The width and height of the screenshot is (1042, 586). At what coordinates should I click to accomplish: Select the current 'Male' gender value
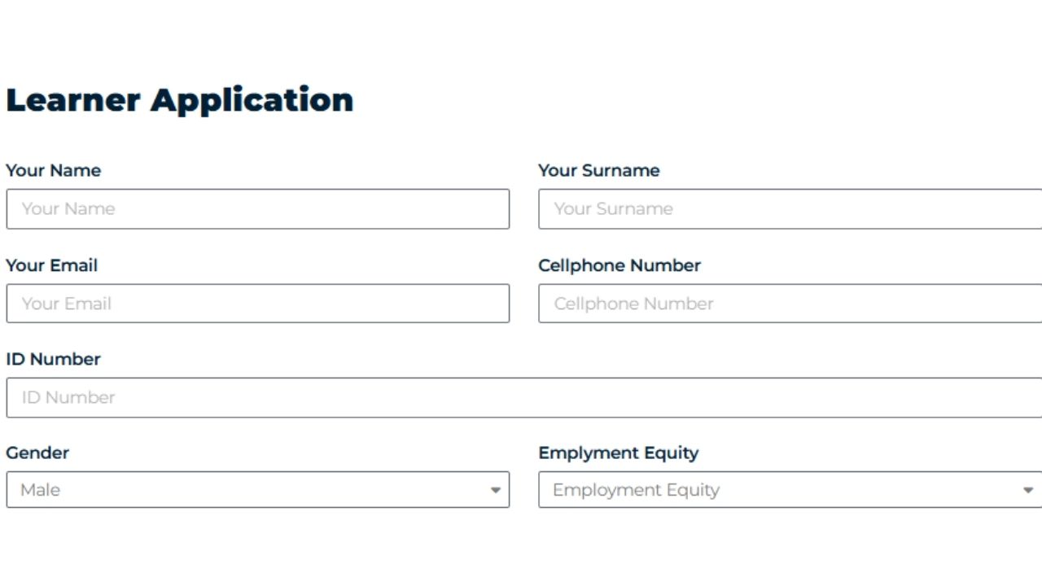pyautogui.click(x=42, y=489)
